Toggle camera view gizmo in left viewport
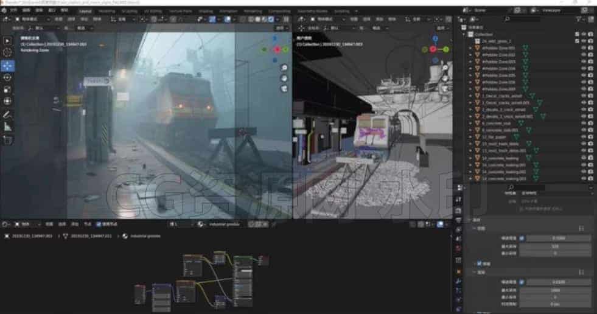 (284, 88)
